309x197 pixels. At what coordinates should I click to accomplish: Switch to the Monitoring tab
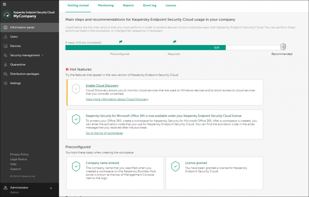tap(106, 5)
